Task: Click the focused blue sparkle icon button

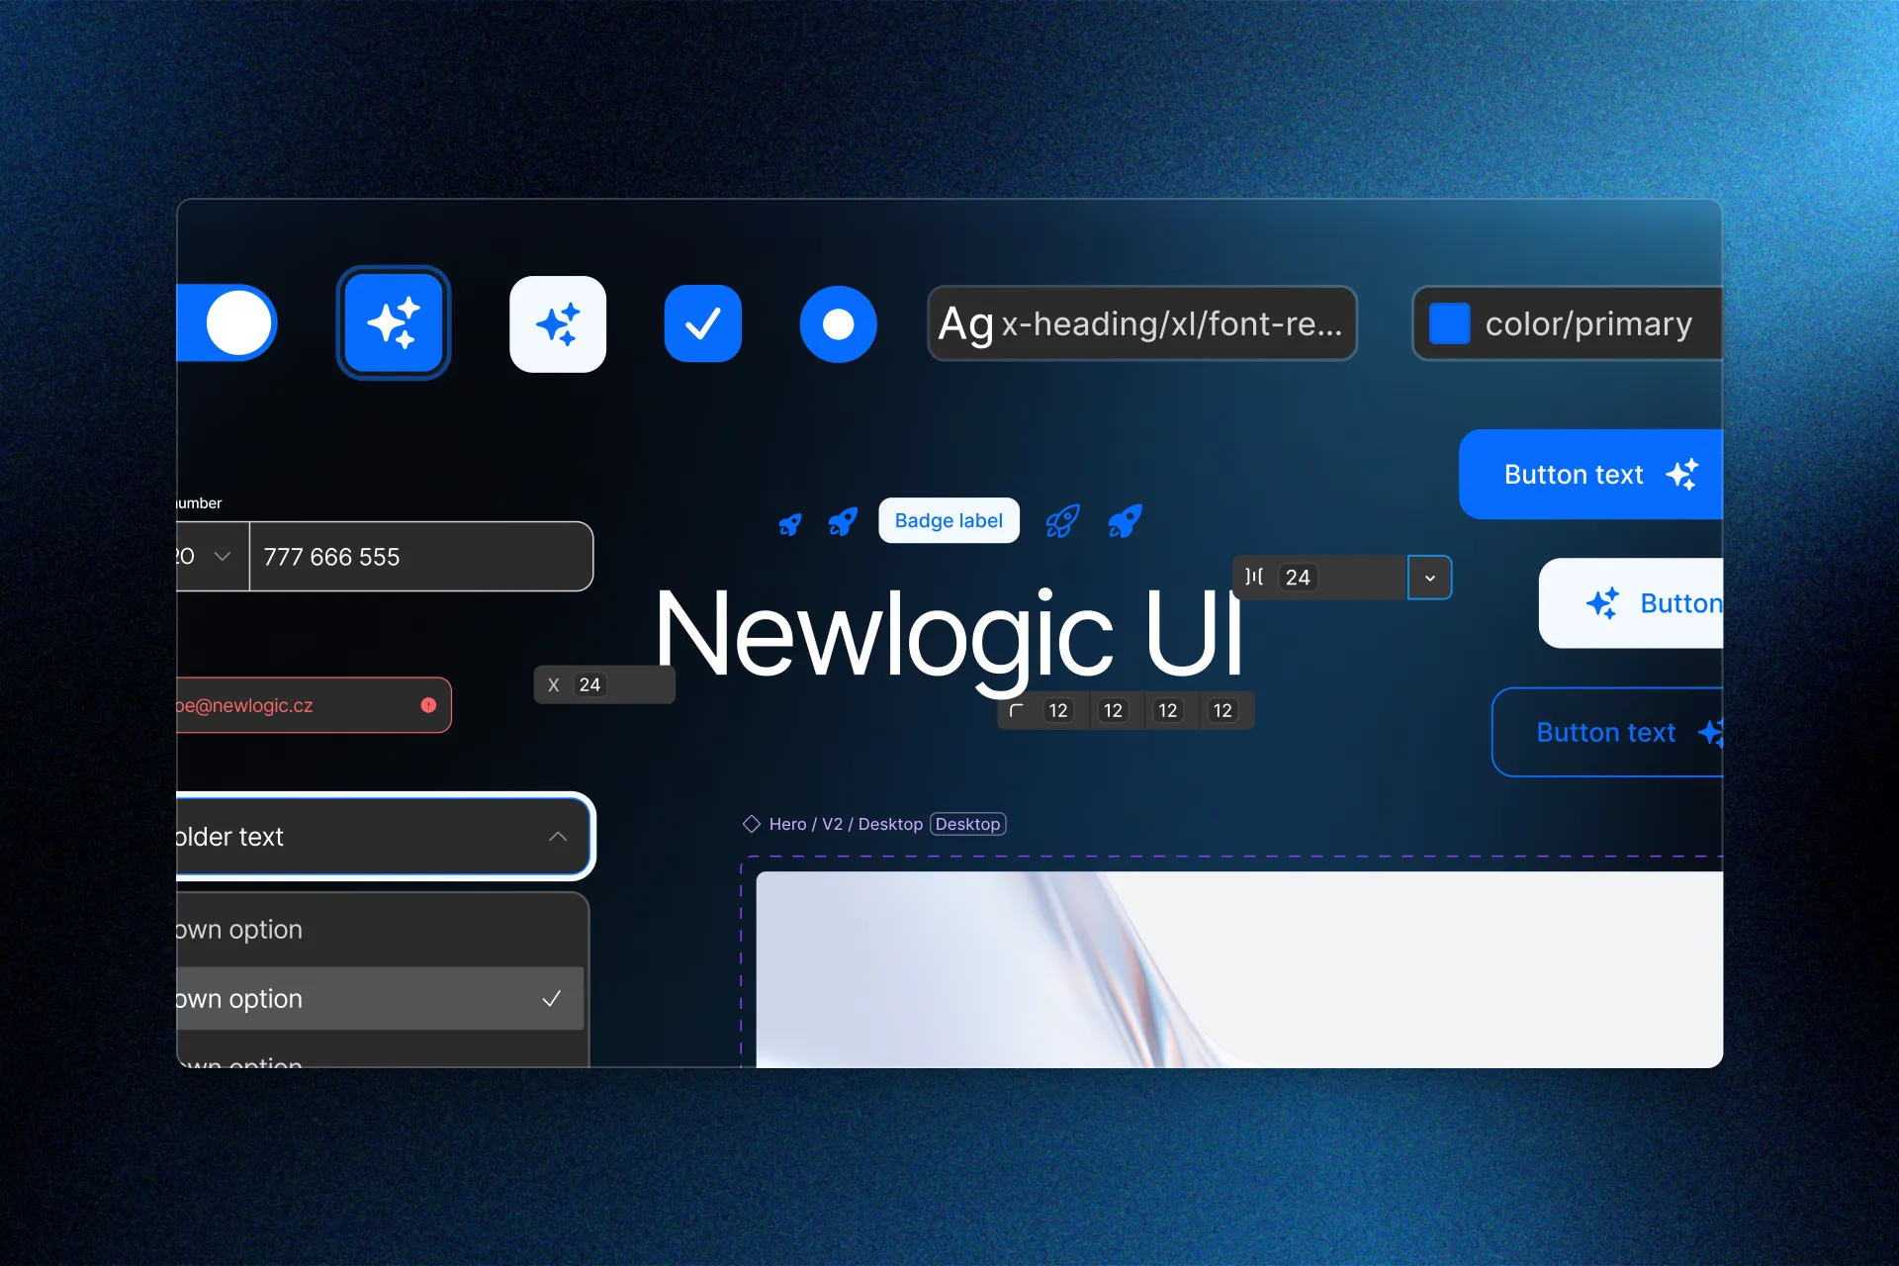Action: click(x=394, y=323)
